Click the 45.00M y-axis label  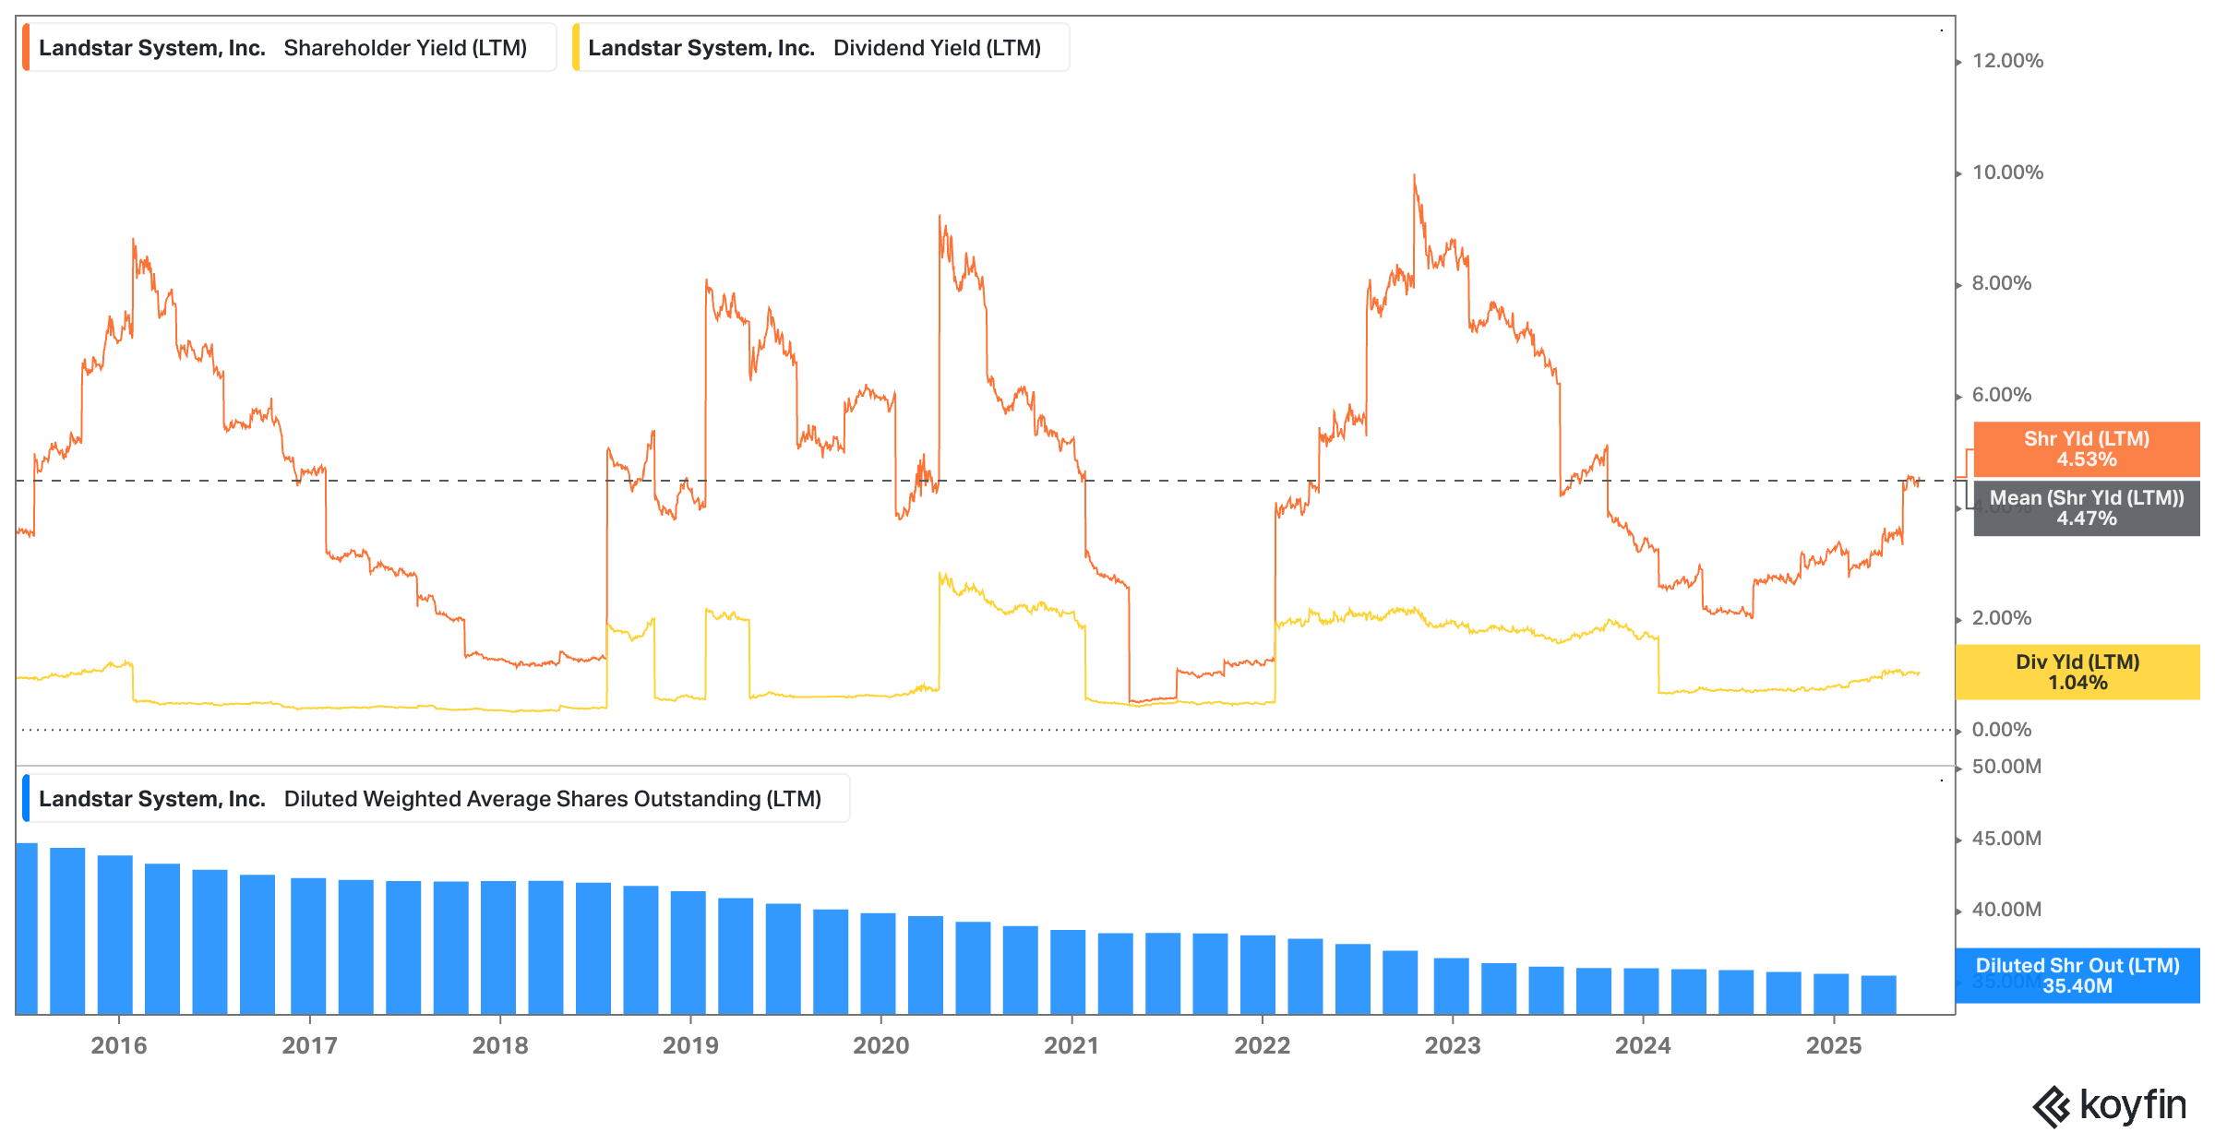(x=2006, y=839)
